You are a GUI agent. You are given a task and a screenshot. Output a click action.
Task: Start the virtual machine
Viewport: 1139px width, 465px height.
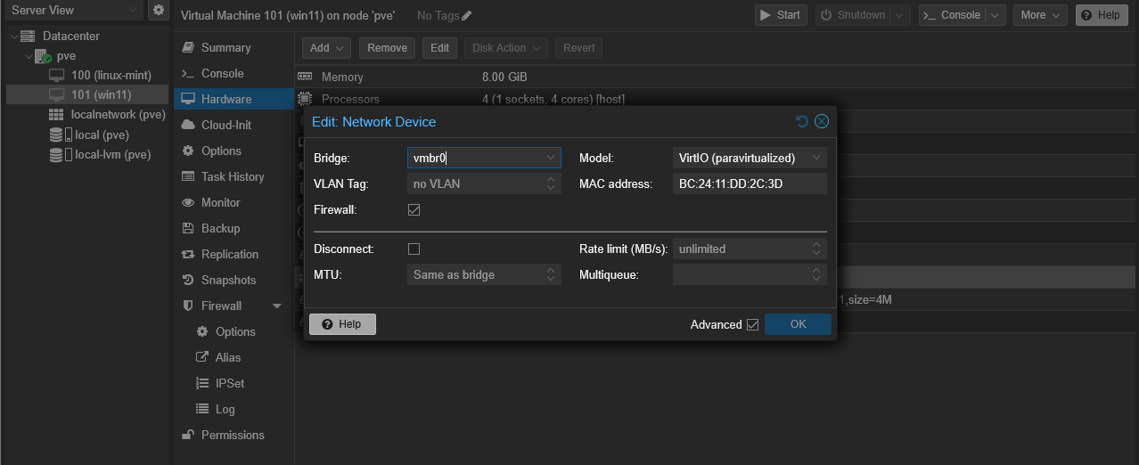(781, 15)
